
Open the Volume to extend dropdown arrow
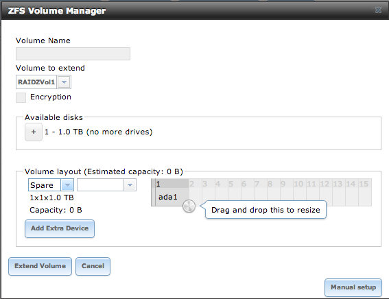64,82
